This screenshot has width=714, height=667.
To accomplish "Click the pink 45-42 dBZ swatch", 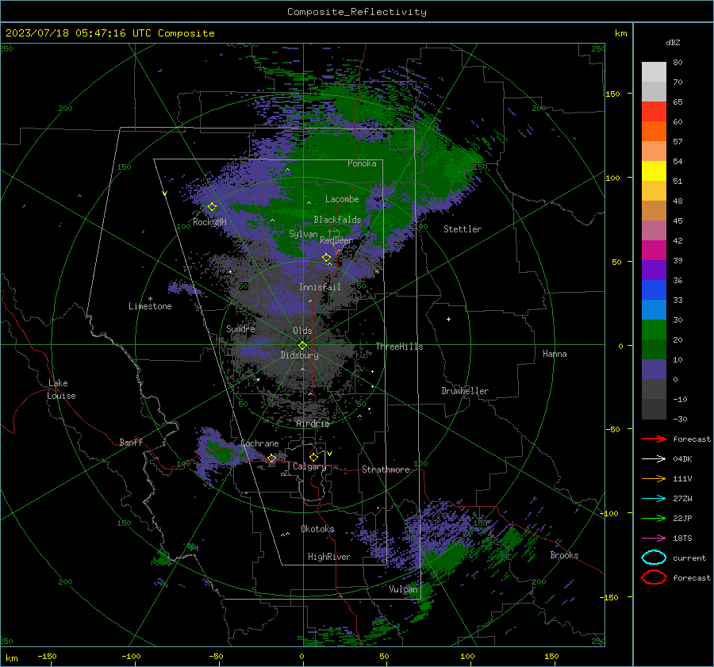I will 654,230.
